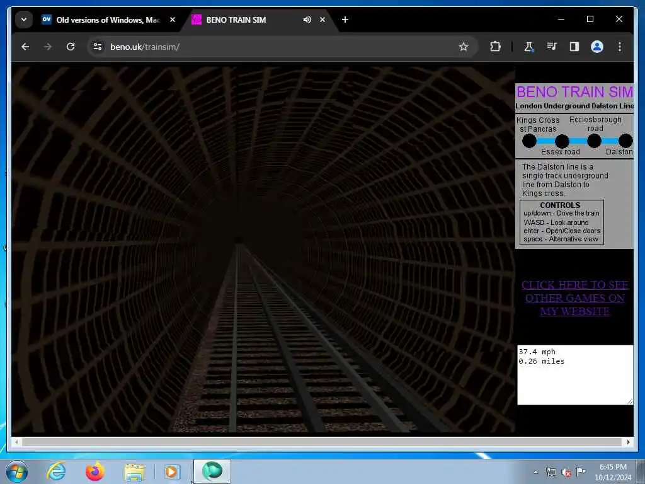Open the clock showing 6:45 PM

613,472
